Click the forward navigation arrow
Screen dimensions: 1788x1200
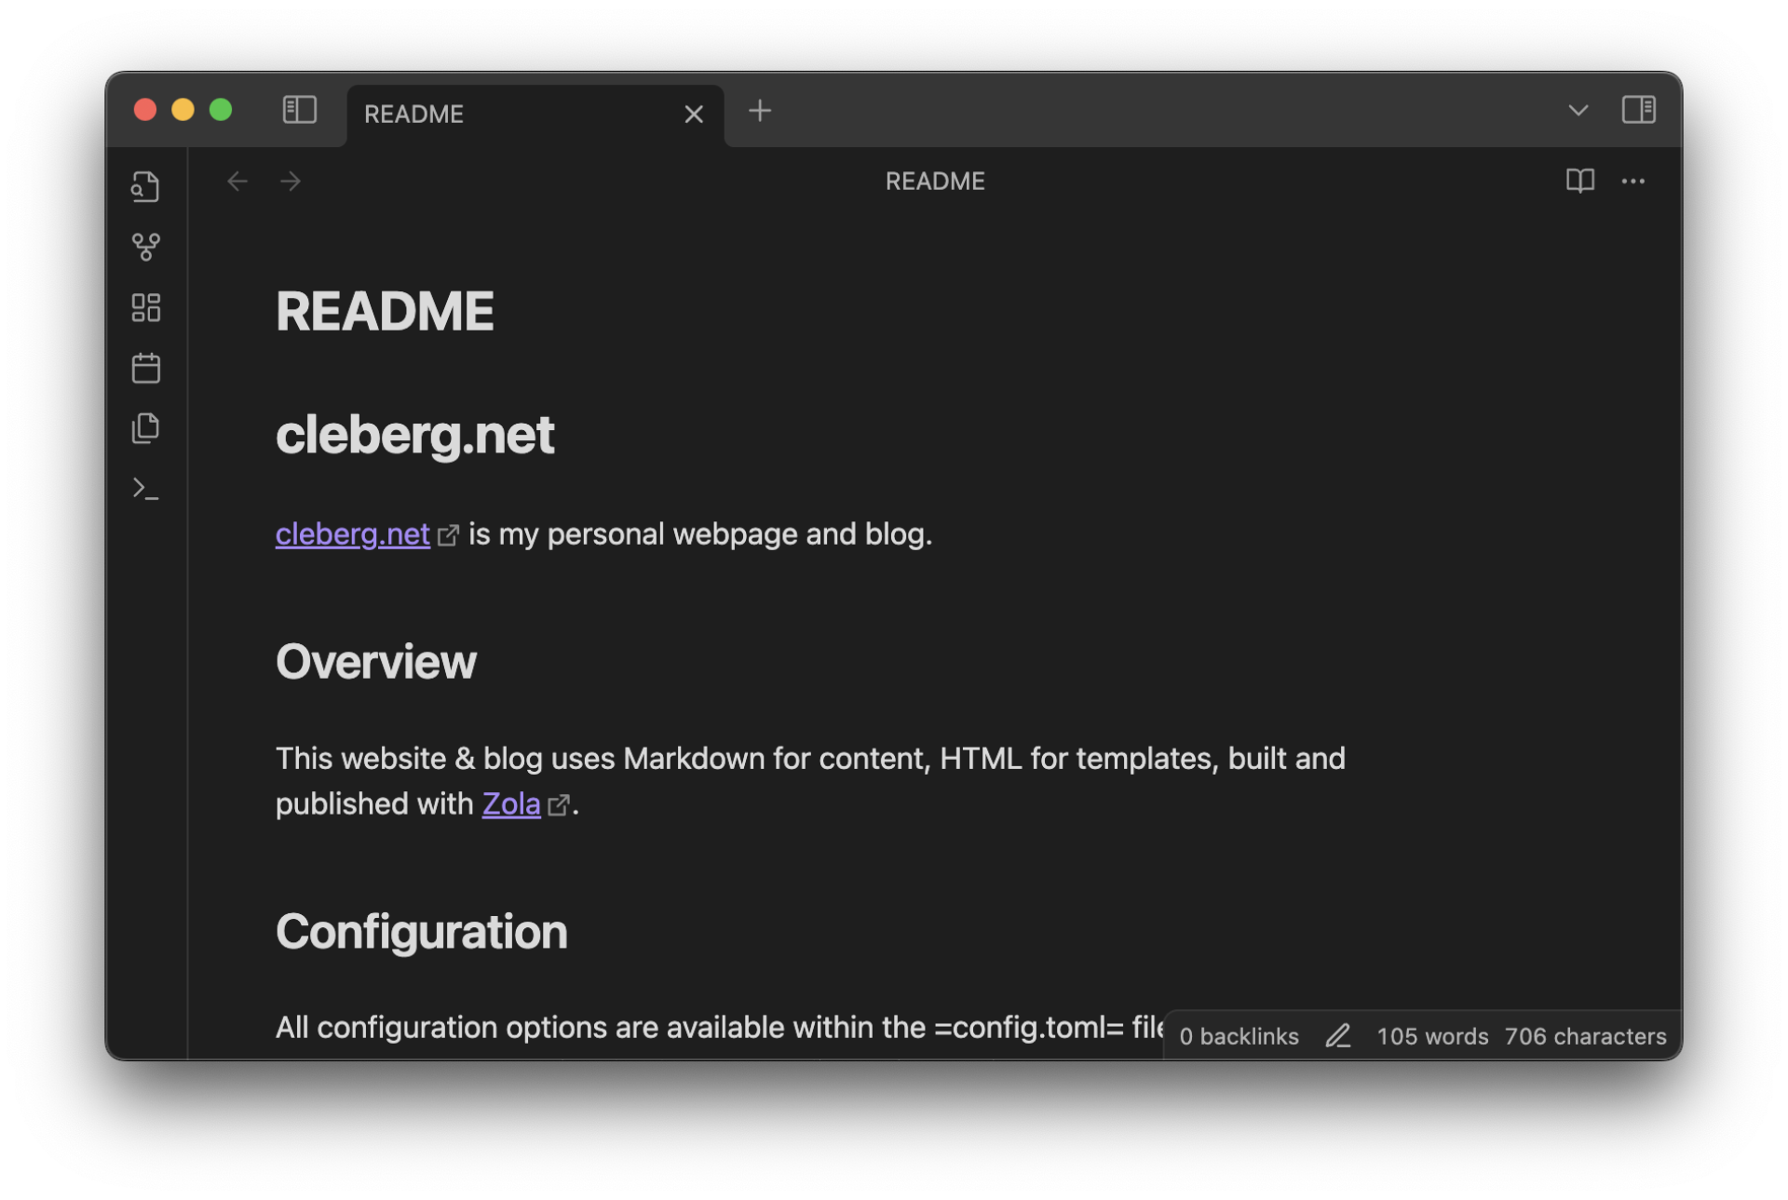click(291, 181)
